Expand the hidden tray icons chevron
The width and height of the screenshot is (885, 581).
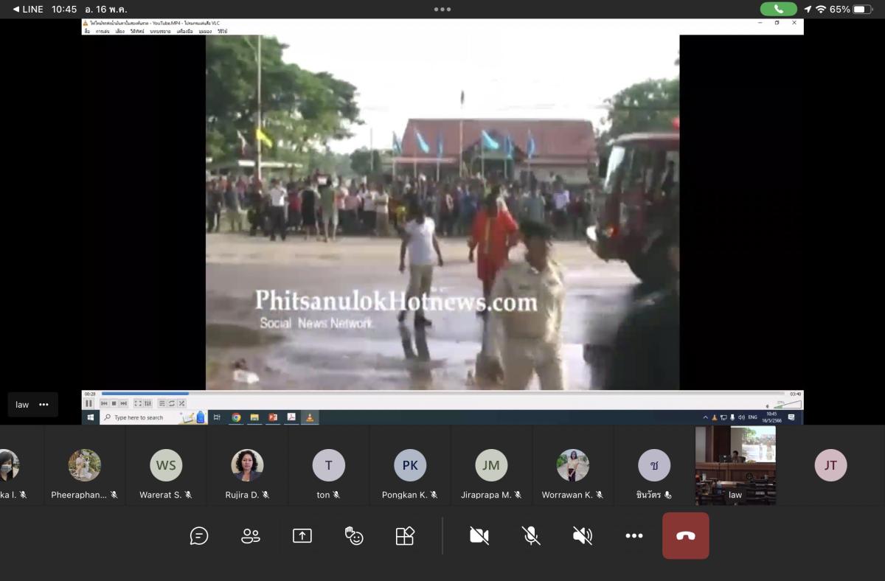pyautogui.click(x=705, y=417)
